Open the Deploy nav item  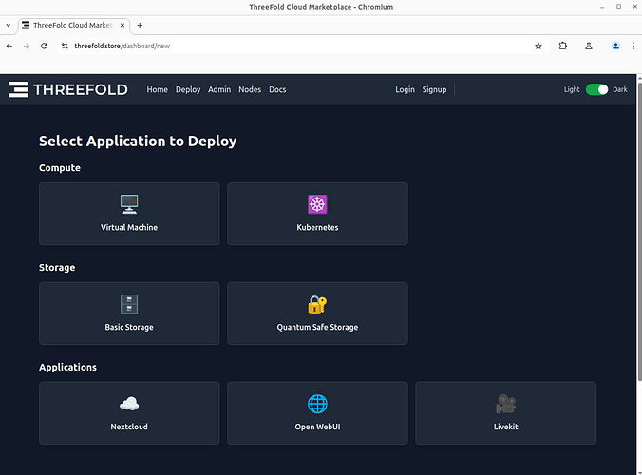tap(188, 89)
